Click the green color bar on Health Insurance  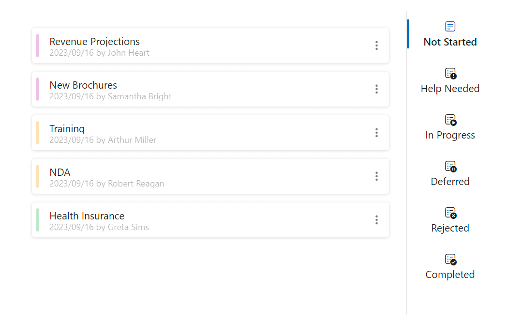(x=37, y=220)
